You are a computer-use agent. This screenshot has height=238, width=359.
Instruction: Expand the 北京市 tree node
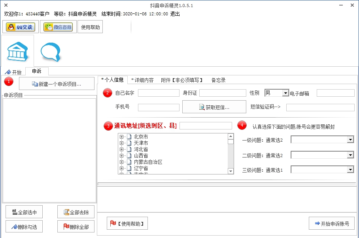coord(121,137)
